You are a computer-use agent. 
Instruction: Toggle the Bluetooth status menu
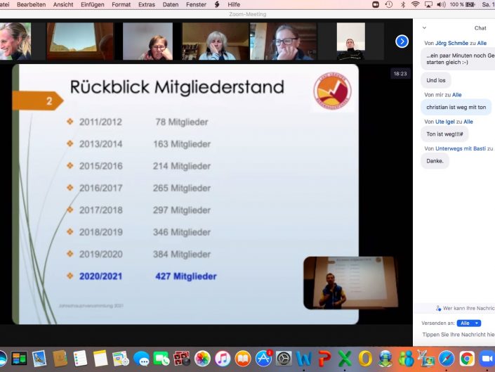[x=402, y=4]
